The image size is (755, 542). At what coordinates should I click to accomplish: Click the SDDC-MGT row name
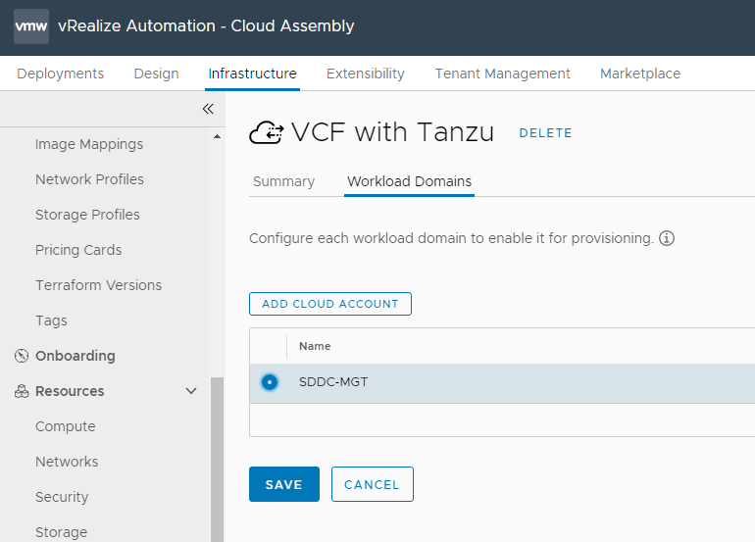click(x=333, y=382)
